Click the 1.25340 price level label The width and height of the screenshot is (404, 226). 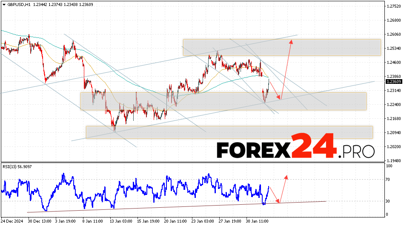click(394, 49)
